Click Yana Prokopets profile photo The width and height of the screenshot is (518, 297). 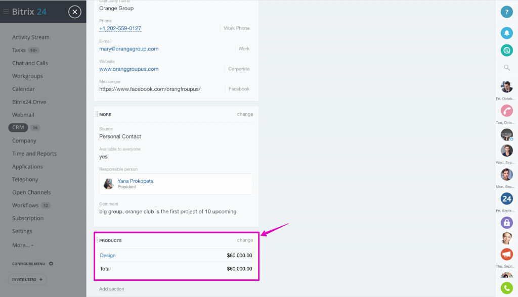click(108, 183)
